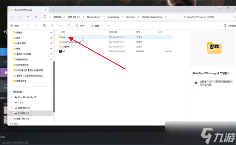The height and width of the screenshot is (145, 236).
Task: Expand the Win11ProW X64 (C:) drive node
Action: 12,97
